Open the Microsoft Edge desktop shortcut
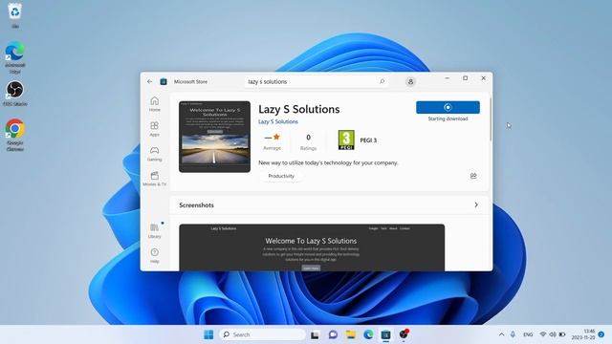The height and width of the screenshot is (344, 612). (15, 57)
